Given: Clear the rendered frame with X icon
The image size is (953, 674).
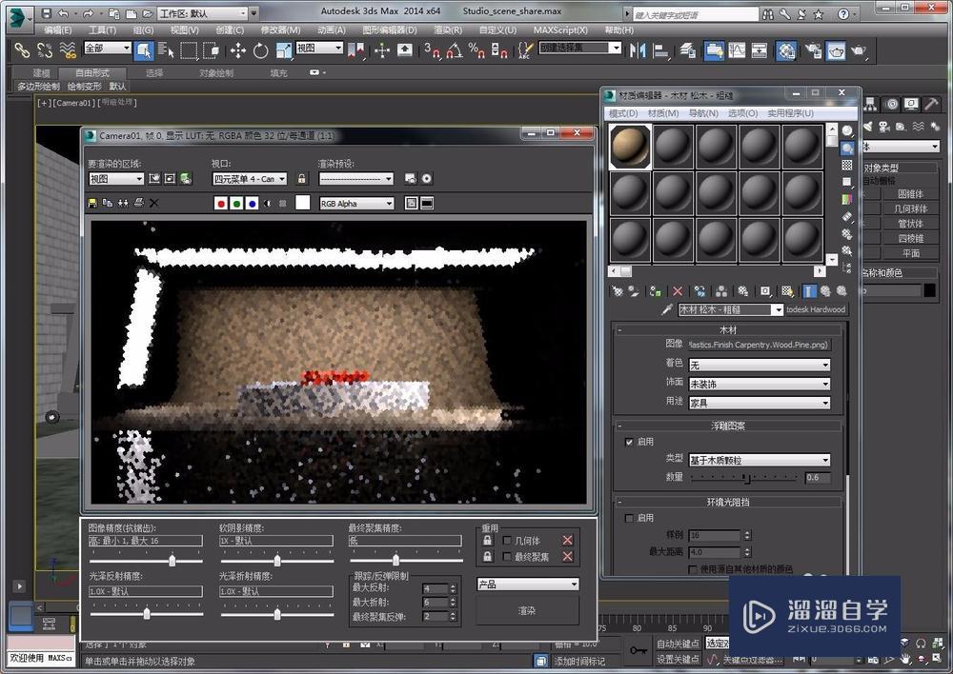Looking at the screenshot, I should 154,203.
